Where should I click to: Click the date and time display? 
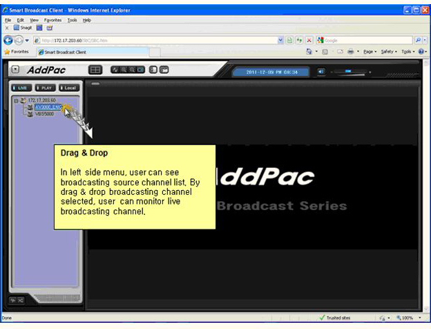(271, 72)
